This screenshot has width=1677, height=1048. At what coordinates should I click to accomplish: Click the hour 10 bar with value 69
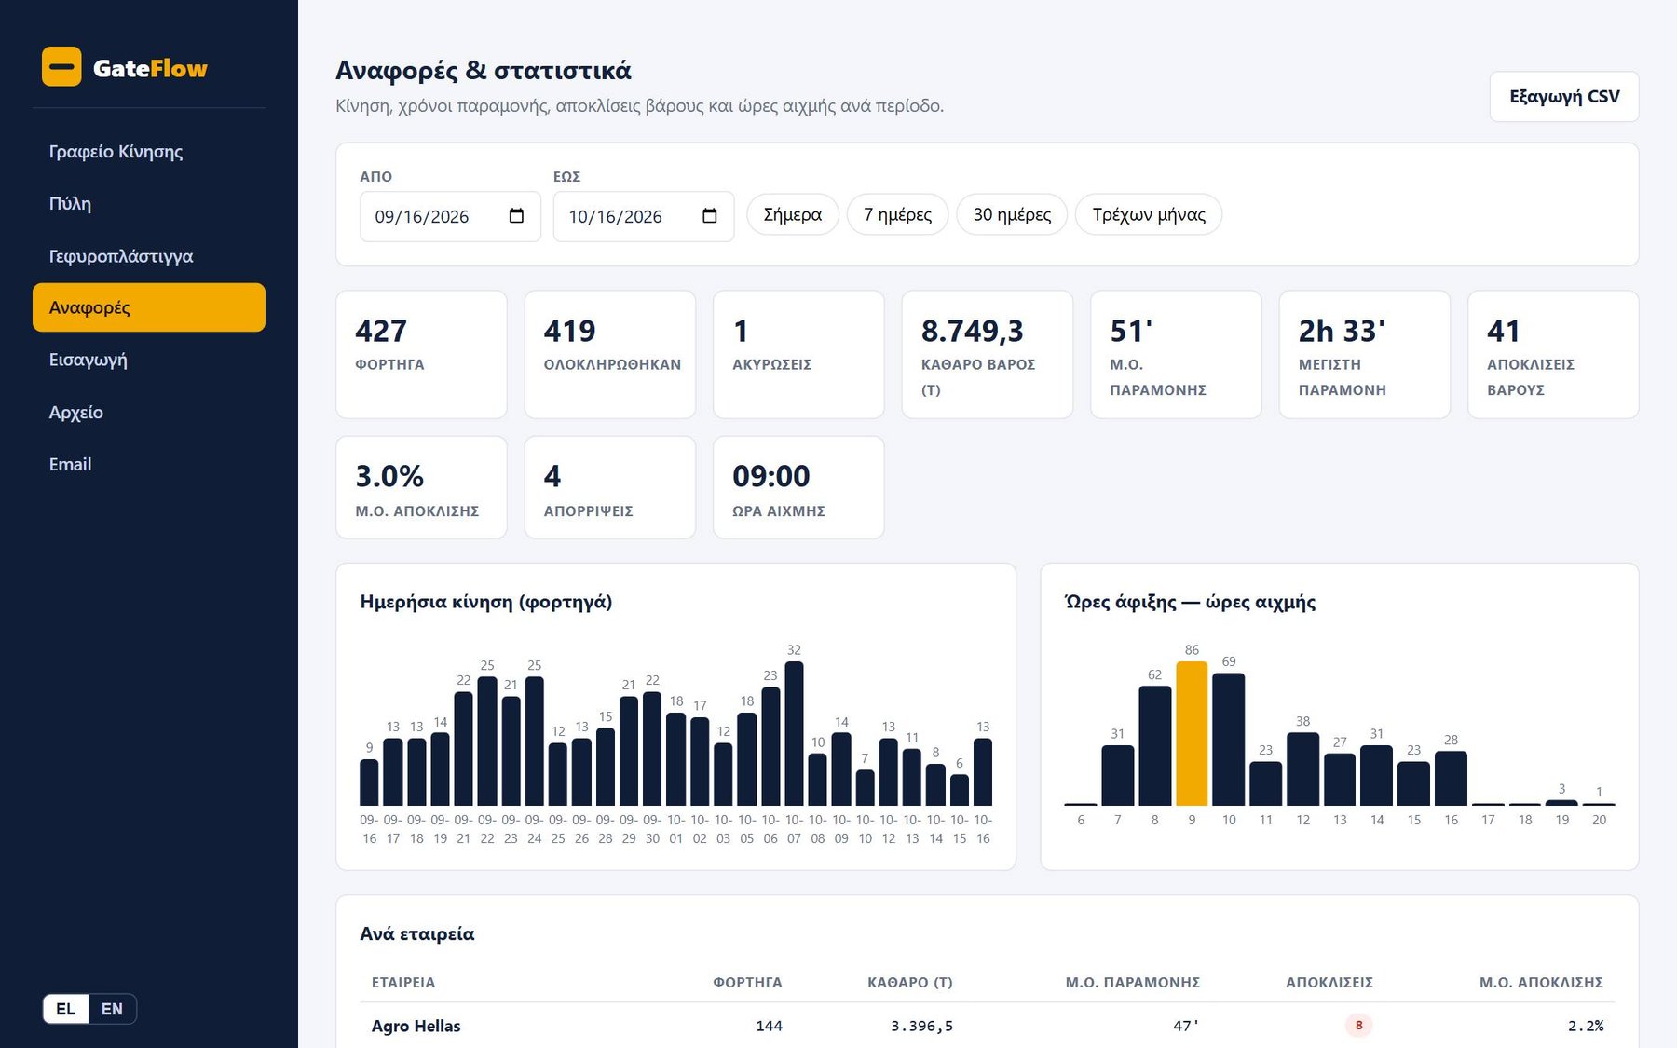[x=1229, y=739]
